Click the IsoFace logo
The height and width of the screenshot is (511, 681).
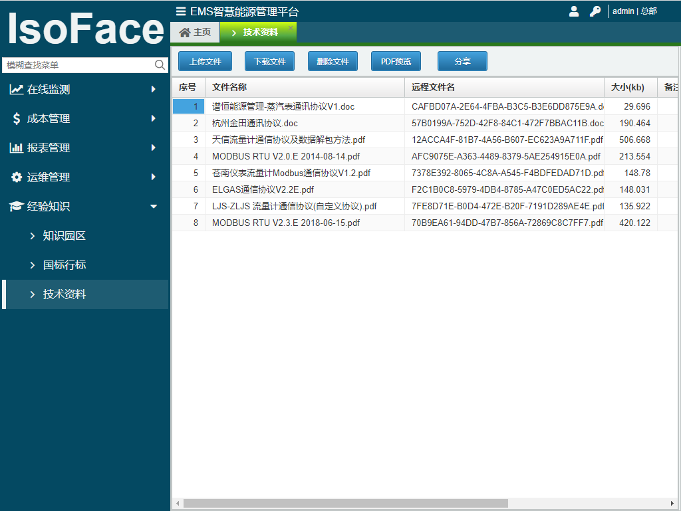86,29
